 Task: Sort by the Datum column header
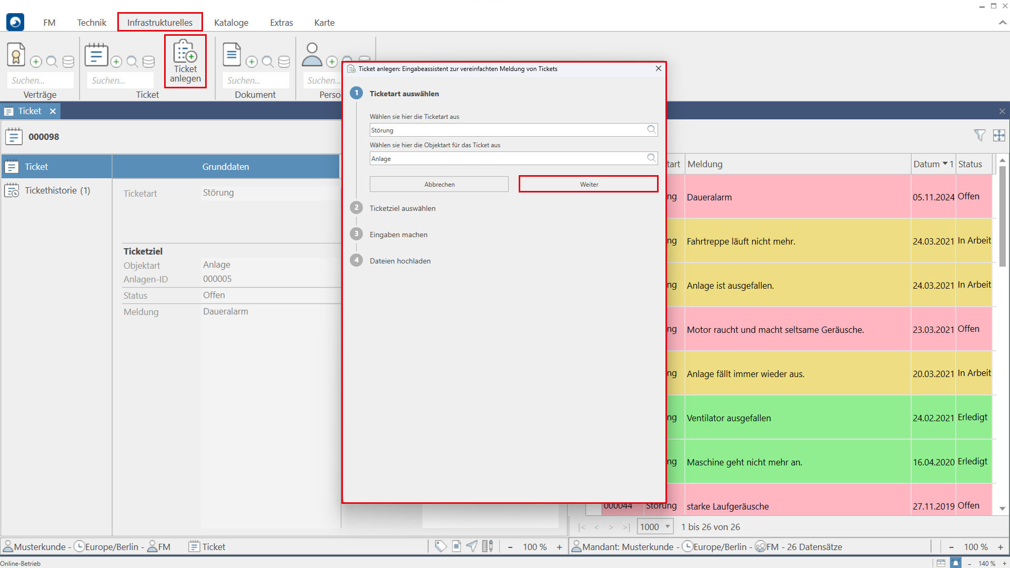[926, 164]
